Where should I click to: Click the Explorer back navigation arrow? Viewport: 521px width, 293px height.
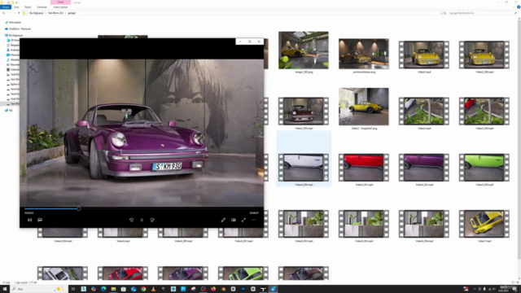click(x=3, y=13)
